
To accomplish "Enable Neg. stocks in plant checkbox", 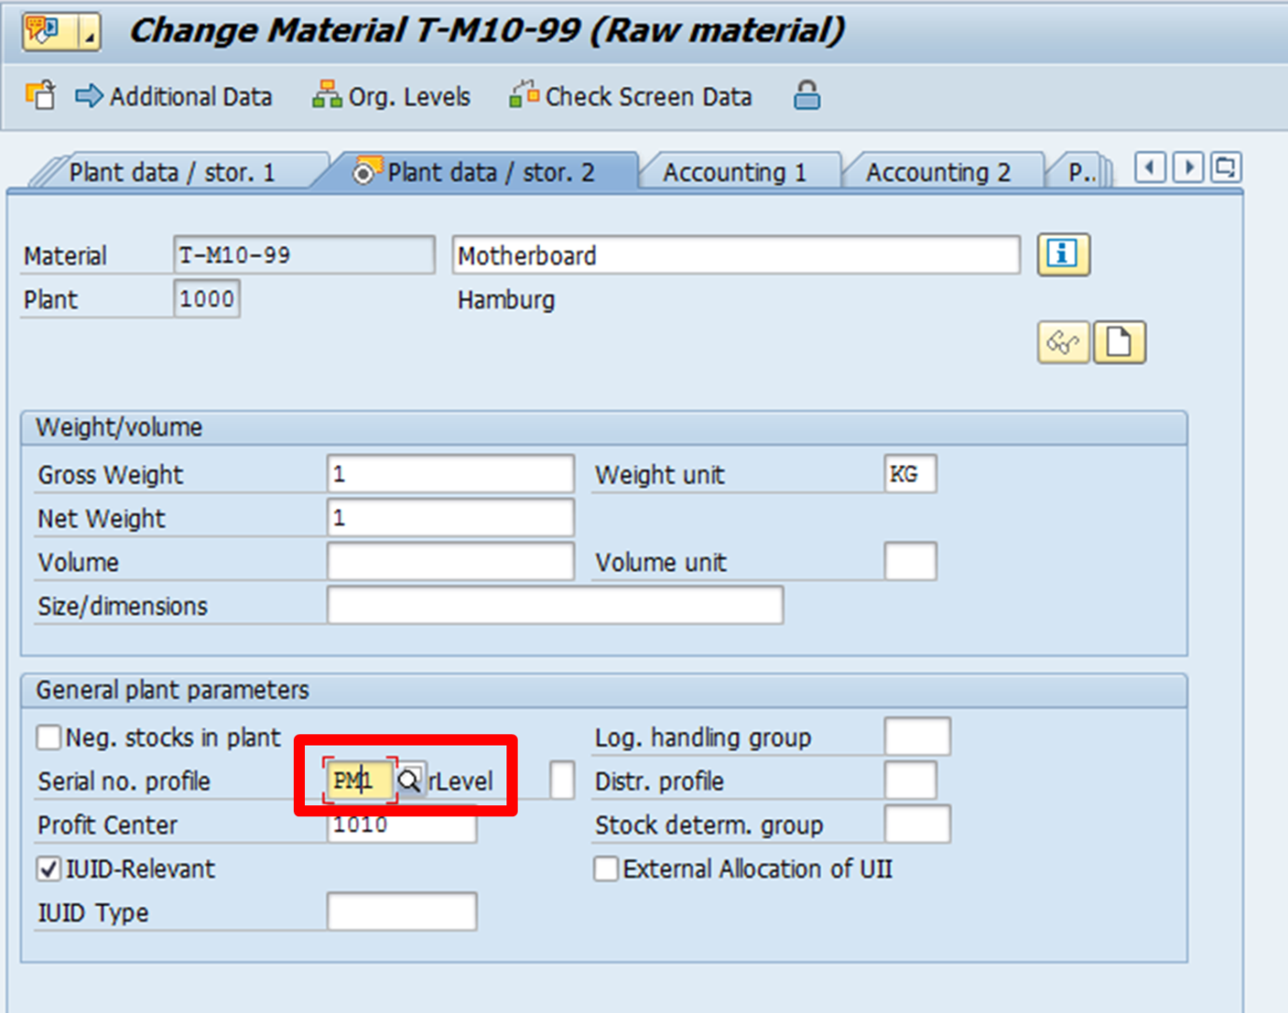I will [48, 737].
